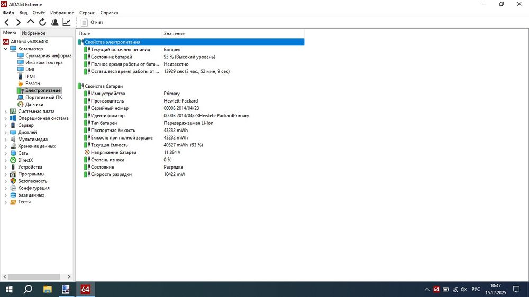Image resolution: width=529 pixels, height=297 pixels.
Task: Select the Степень износа row
Action: pos(190,160)
